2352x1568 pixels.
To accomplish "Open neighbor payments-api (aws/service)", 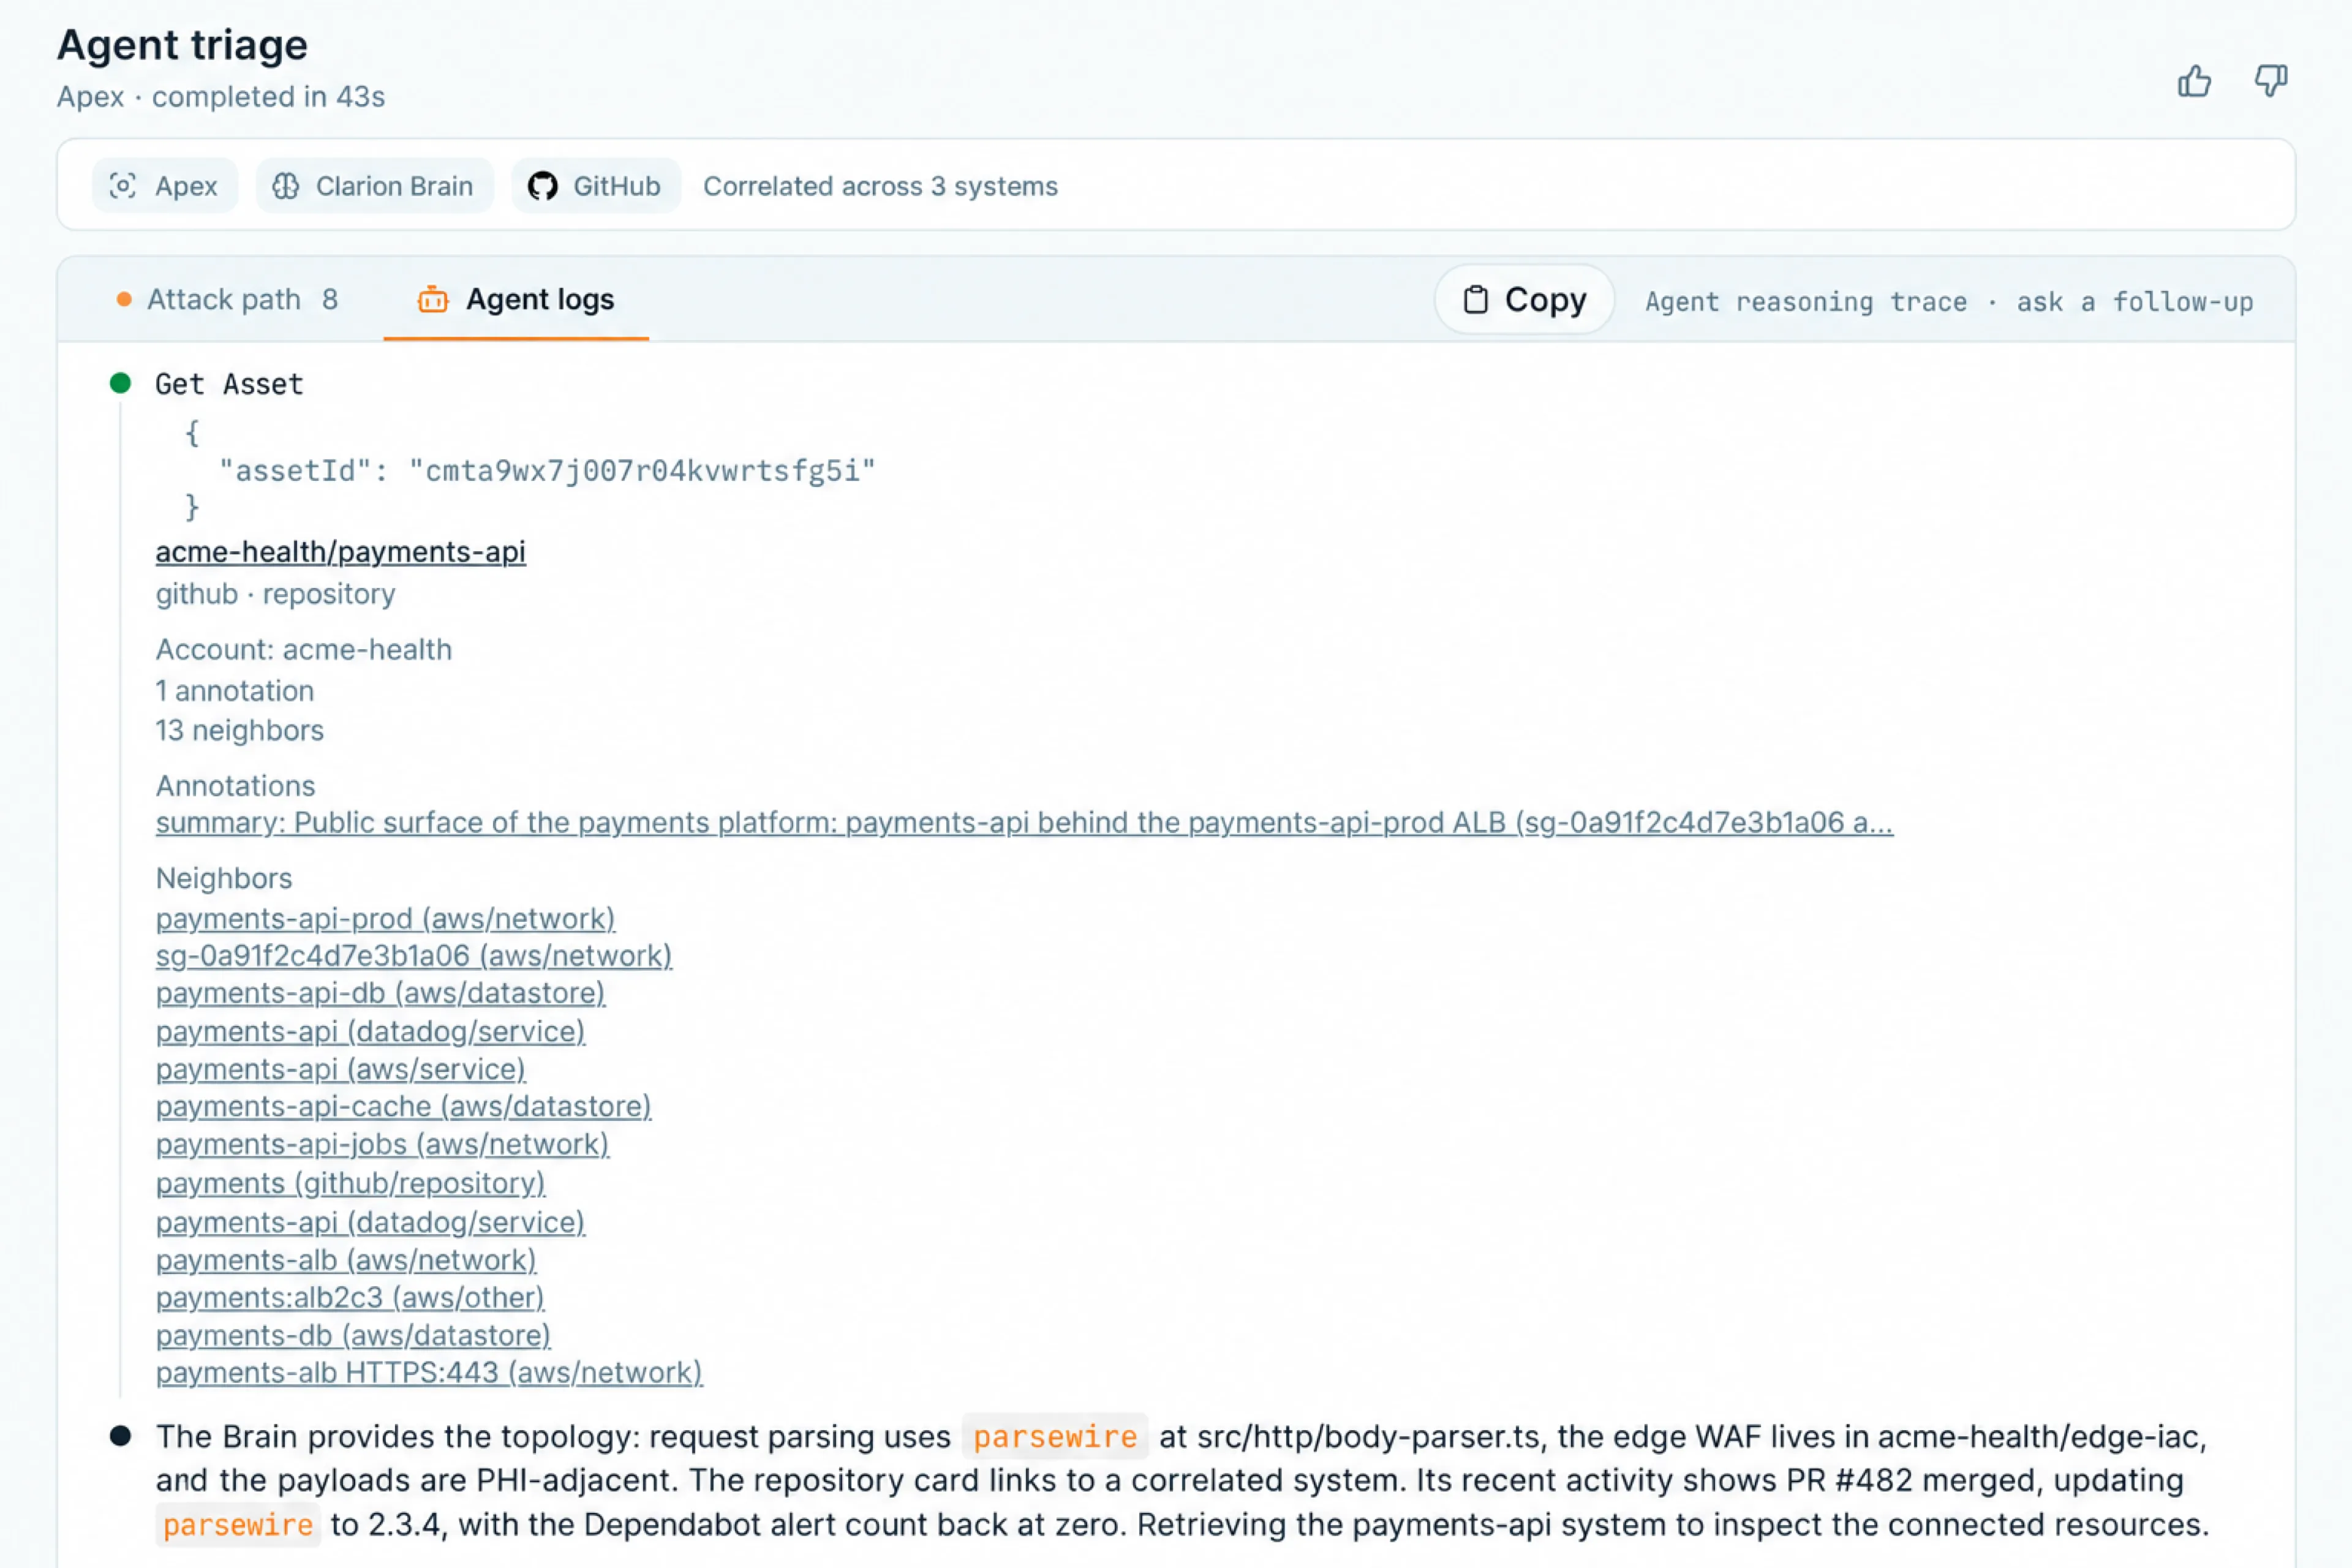I will pyautogui.click(x=340, y=1070).
